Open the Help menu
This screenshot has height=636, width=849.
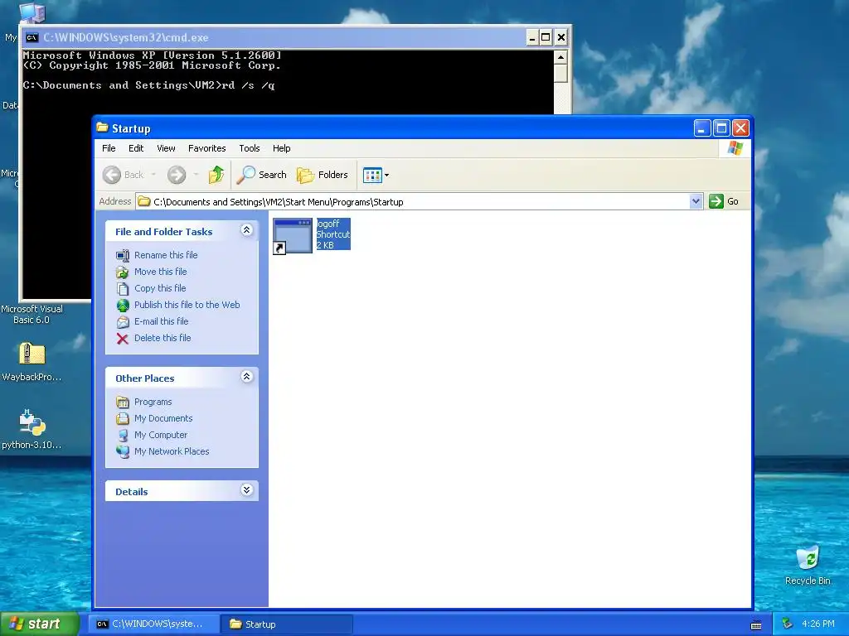(x=281, y=148)
